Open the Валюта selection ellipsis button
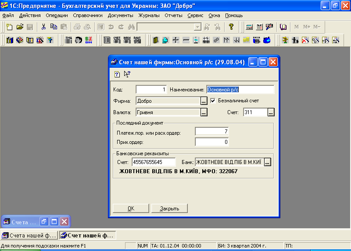The width and height of the screenshot is (351, 251). pyautogui.click(x=204, y=112)
